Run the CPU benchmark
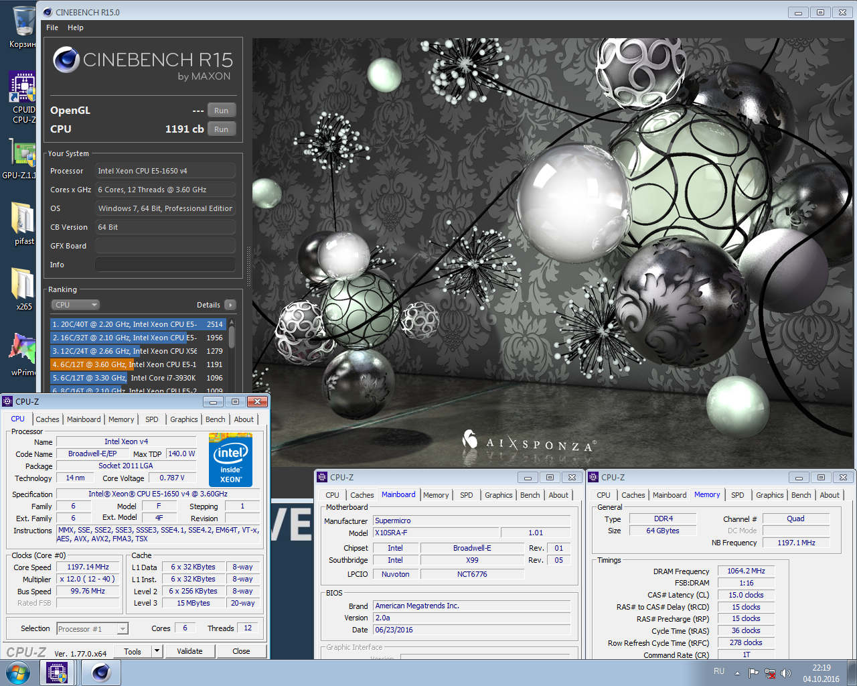Screen dimensions: 857x686 click(222, 129)
